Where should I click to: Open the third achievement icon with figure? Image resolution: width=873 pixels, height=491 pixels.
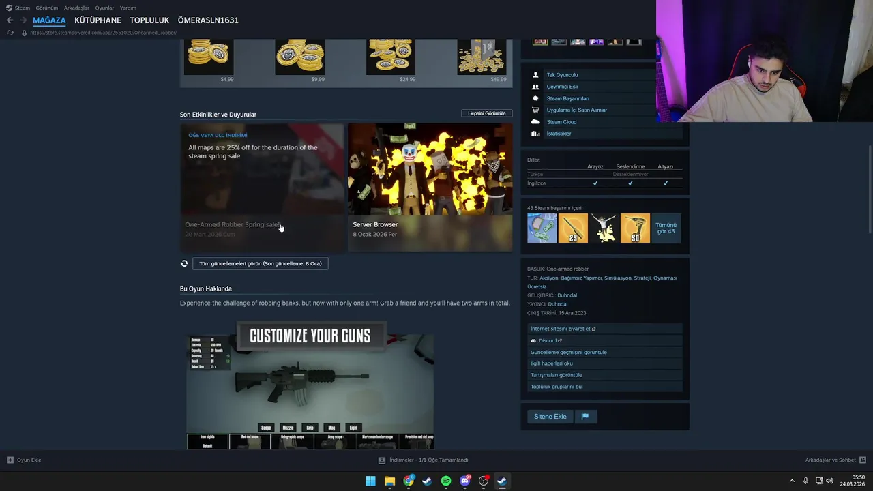[604, 228]
